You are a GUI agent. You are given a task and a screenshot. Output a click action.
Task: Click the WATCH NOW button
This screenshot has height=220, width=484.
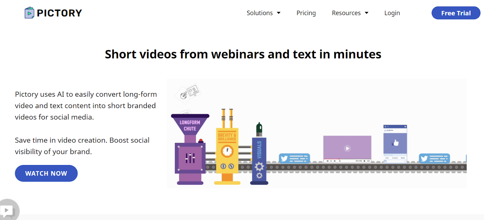(46, 173)
